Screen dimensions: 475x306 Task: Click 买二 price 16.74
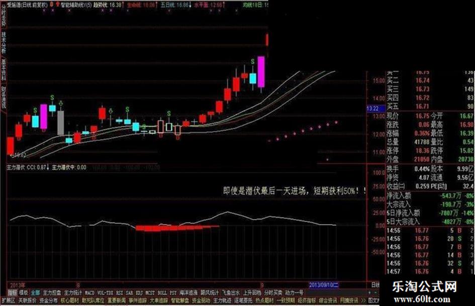[x=422, y=80]
